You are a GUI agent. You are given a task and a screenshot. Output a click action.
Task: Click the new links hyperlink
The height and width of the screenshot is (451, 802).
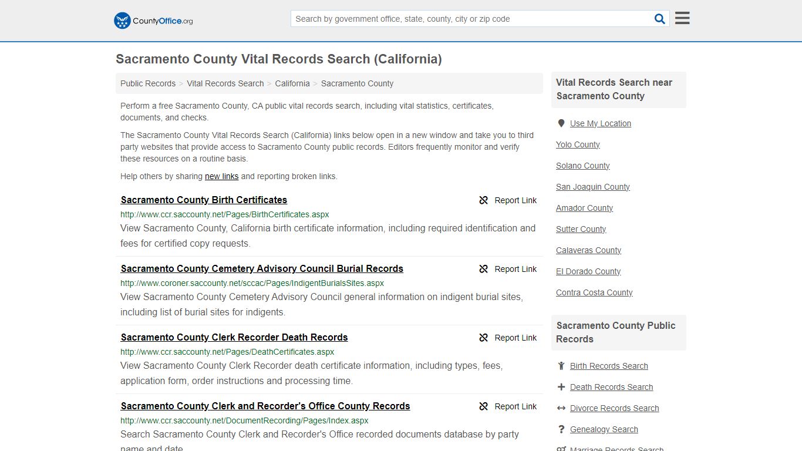(x=221, y=176)
